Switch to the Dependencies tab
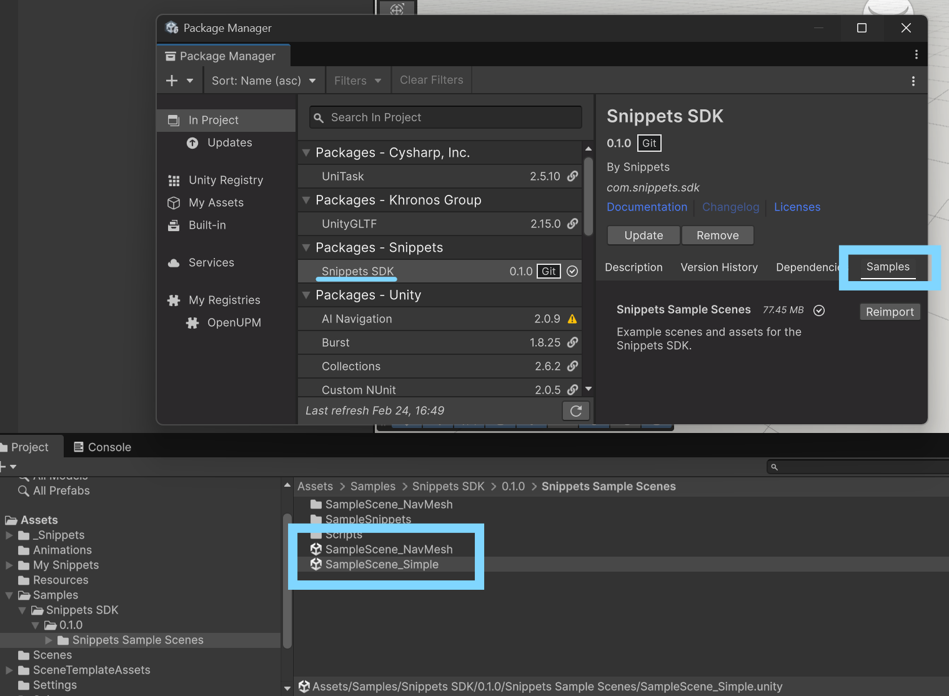The height and width of the screenshot is (696, 949). 808,267
